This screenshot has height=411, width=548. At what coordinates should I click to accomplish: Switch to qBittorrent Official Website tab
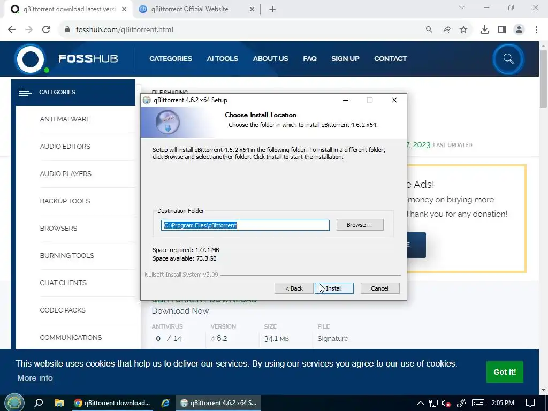(197, 10)
